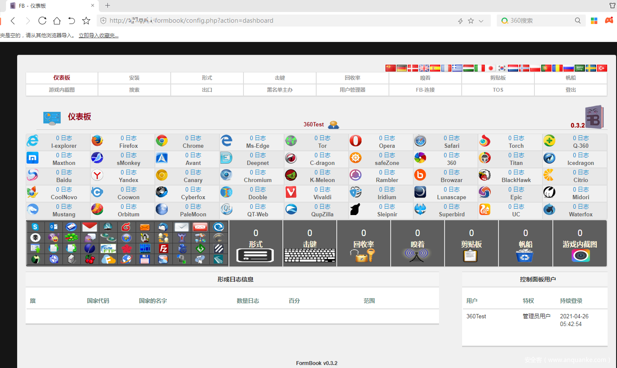Click browser home button
Image resolution: width=617 pixels, height=368 pixels.
pyautogui.click(x=57, y=21)
